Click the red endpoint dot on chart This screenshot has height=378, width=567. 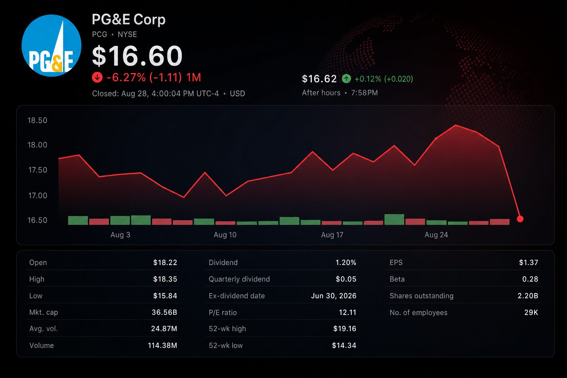coord(520,219)
